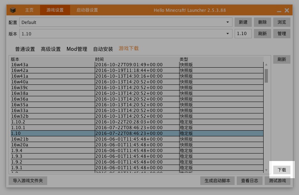Select the 16w33a row
This screenshot has width=299, height=195.
137,110
